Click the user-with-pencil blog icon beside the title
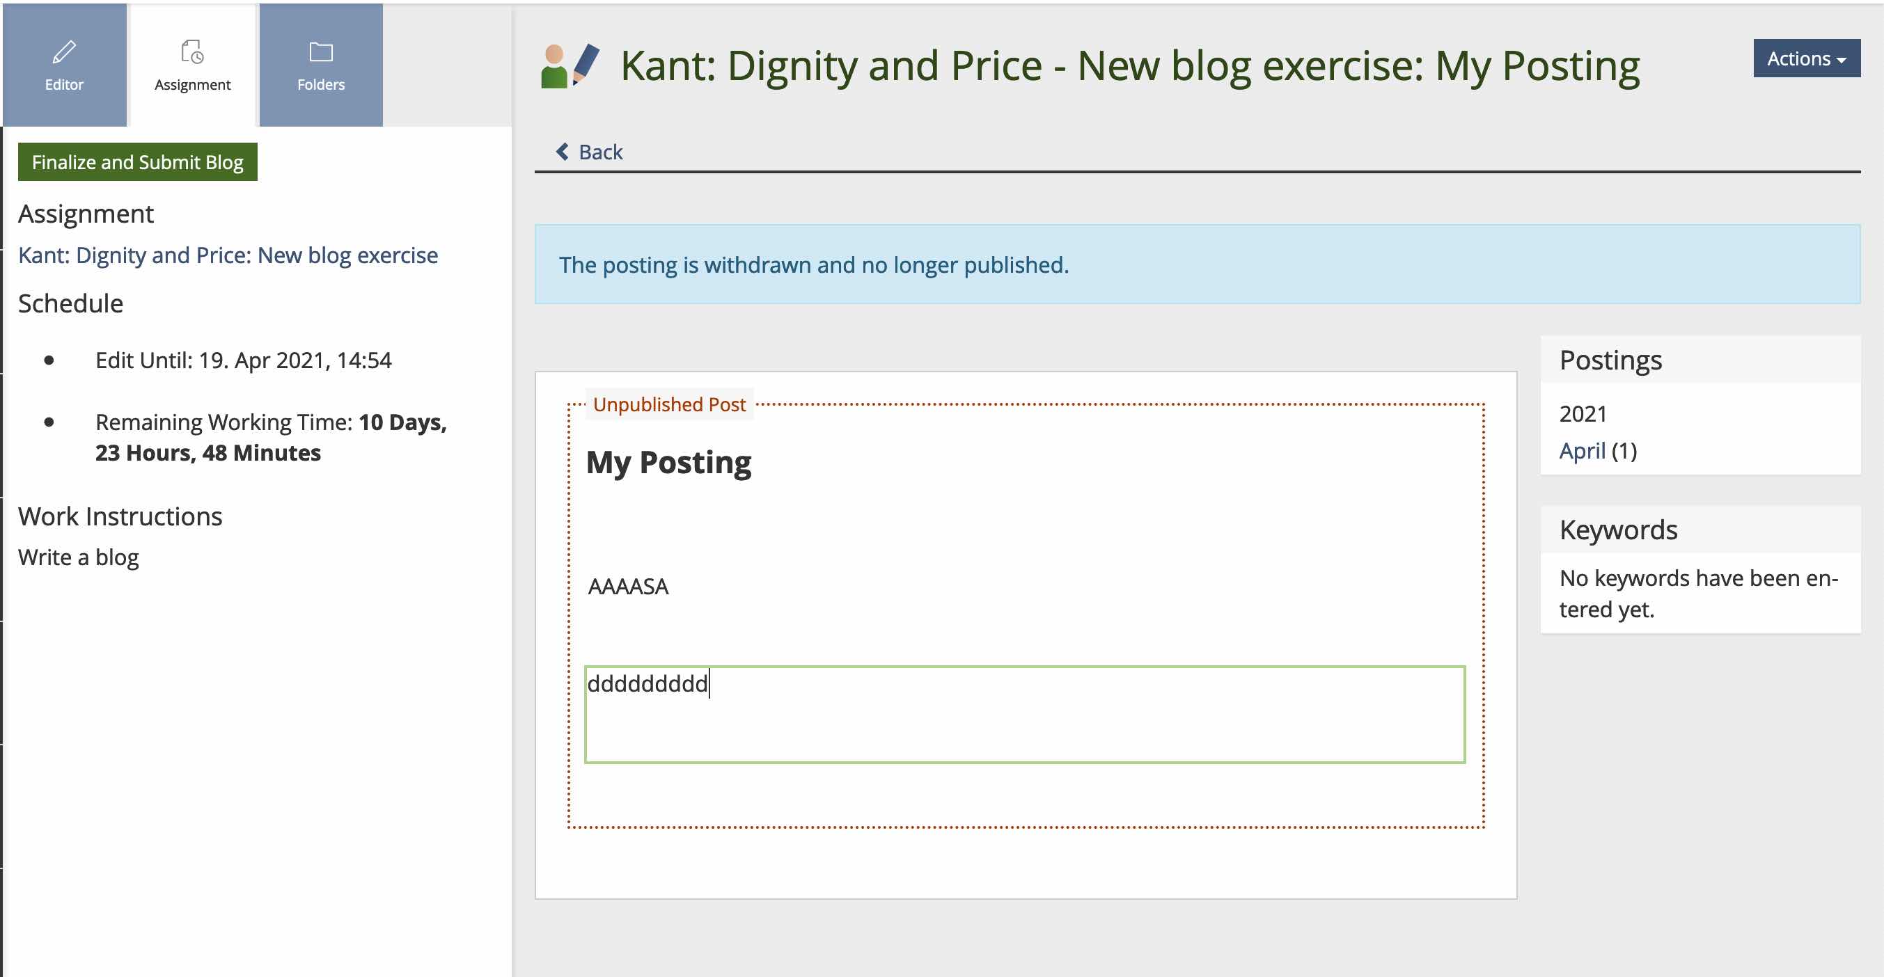The width and height of the screenshot is (1884, 977). coord(570,66)
